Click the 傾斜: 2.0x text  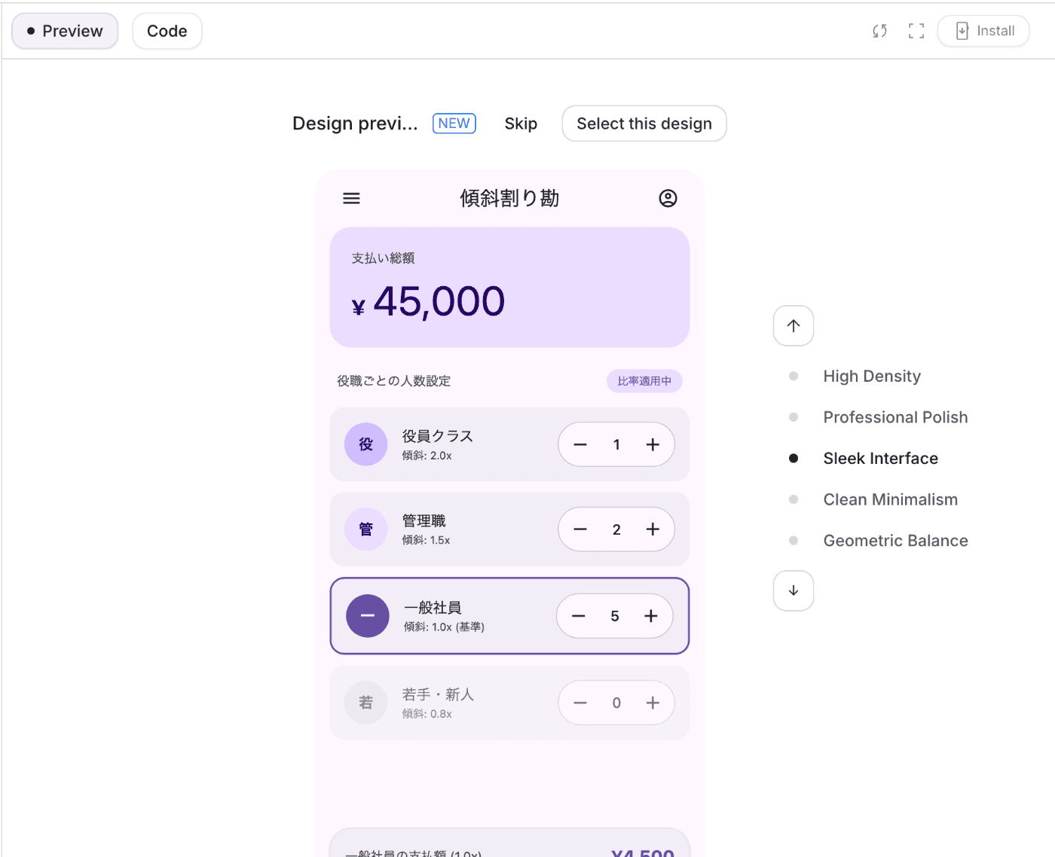point(427,456)
